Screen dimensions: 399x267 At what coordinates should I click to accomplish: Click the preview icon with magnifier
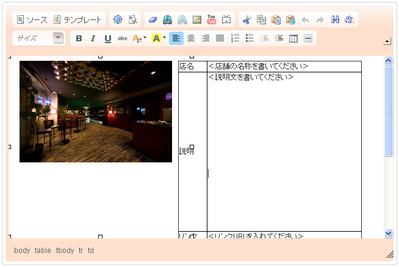132,20
